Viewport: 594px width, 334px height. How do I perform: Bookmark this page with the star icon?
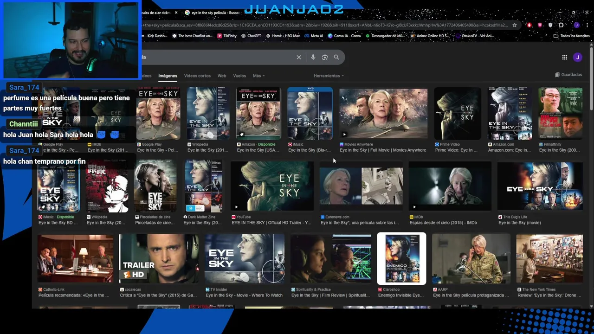(515, 25)
